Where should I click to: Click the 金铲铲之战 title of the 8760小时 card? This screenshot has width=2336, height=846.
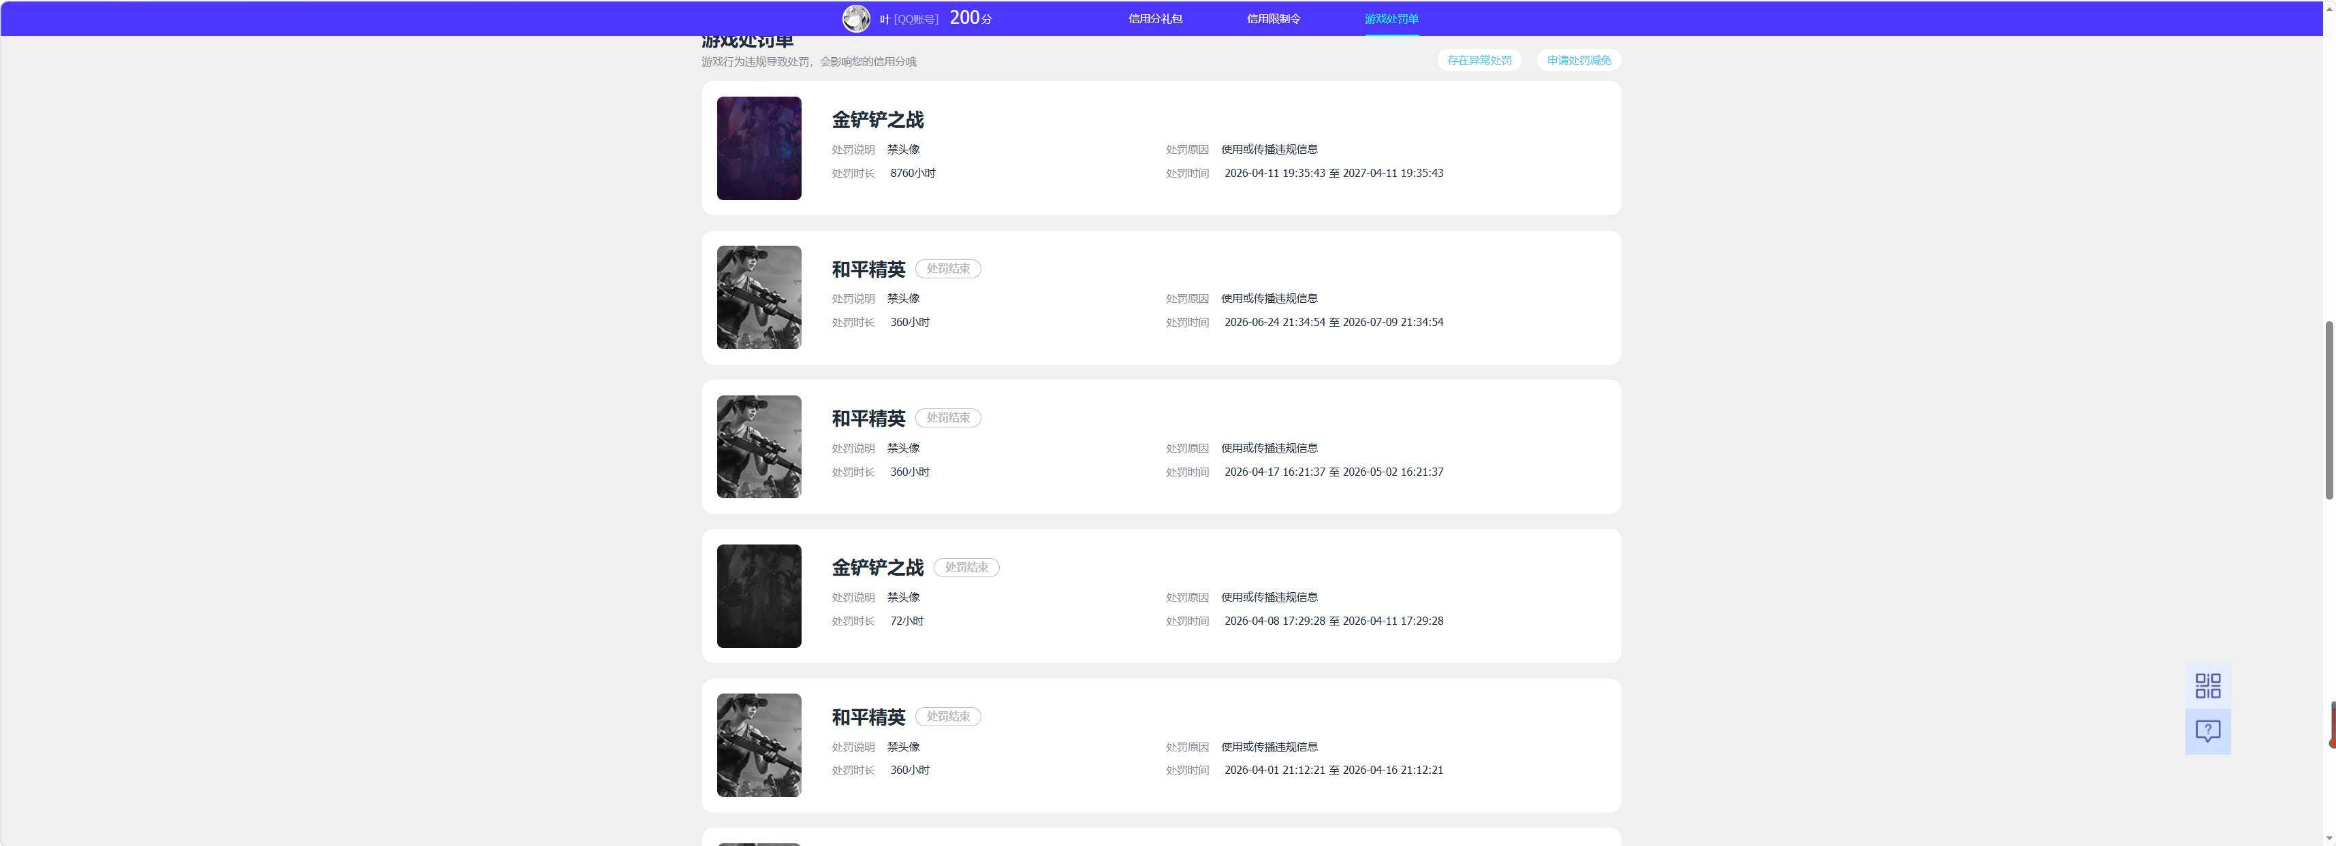click(878, 120)
